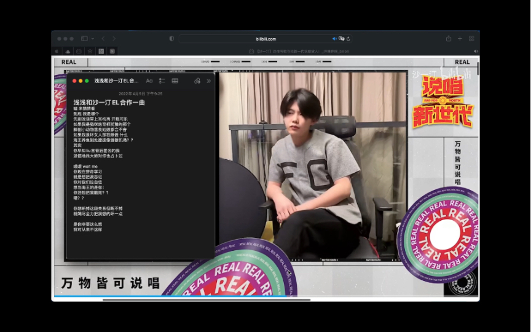Open text format 'Aa' in Notes window
The image size is (531, 332).
(x=149, y=81)
